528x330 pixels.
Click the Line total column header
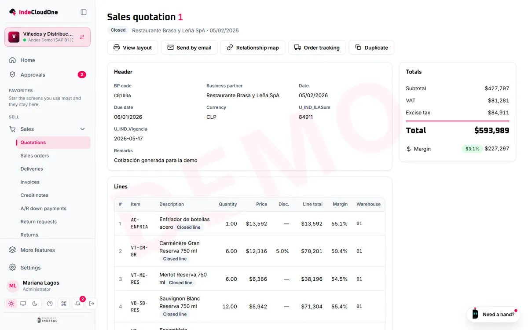(x=312, y=204)
